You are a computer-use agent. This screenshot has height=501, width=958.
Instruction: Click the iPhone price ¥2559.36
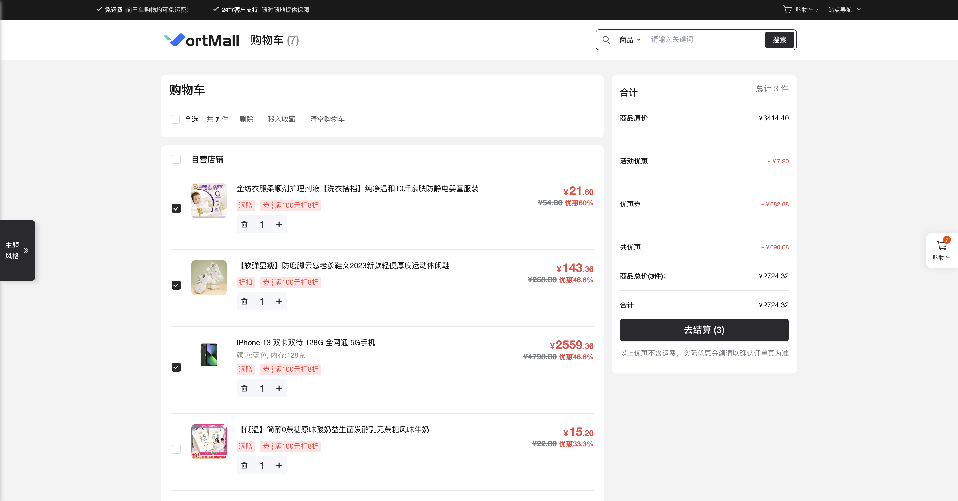click(572, 345)
